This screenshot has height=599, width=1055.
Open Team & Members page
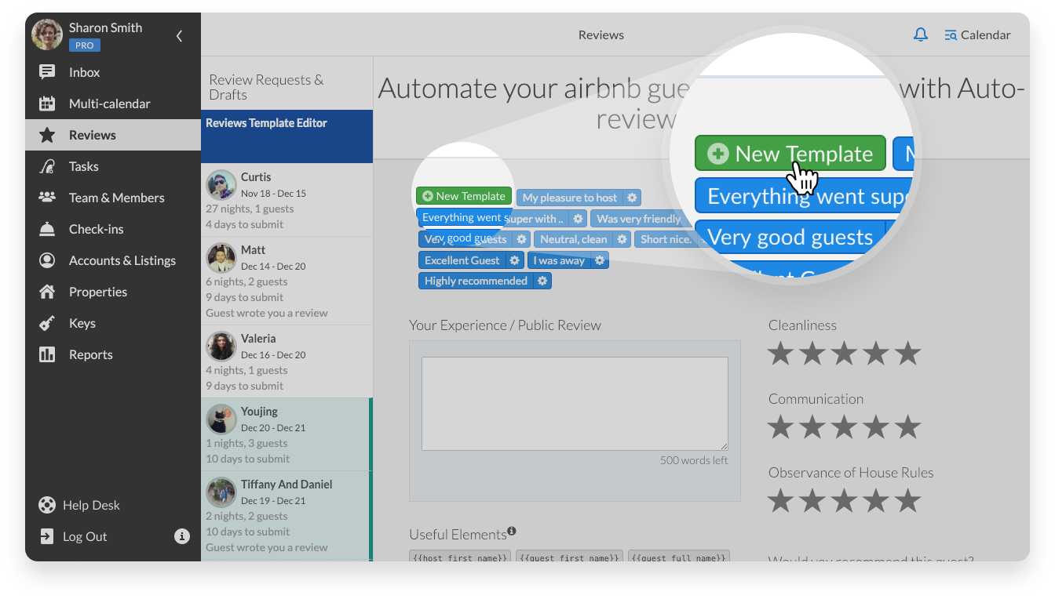113,198
